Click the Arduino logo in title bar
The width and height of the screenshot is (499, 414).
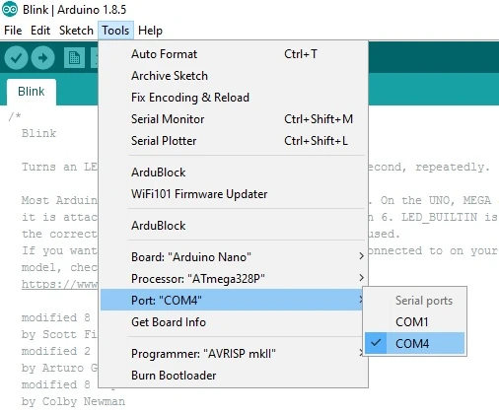click(10, 10)
